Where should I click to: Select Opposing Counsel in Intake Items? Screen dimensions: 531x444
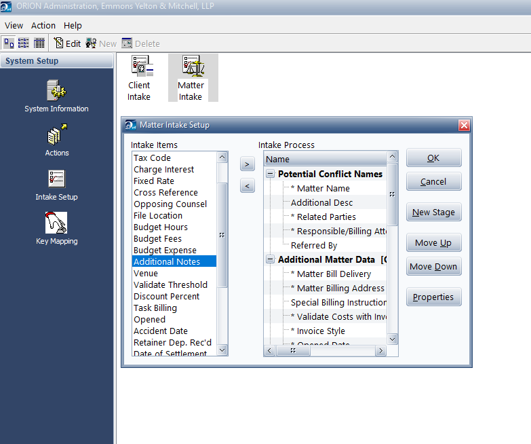[x=174, y=204]
